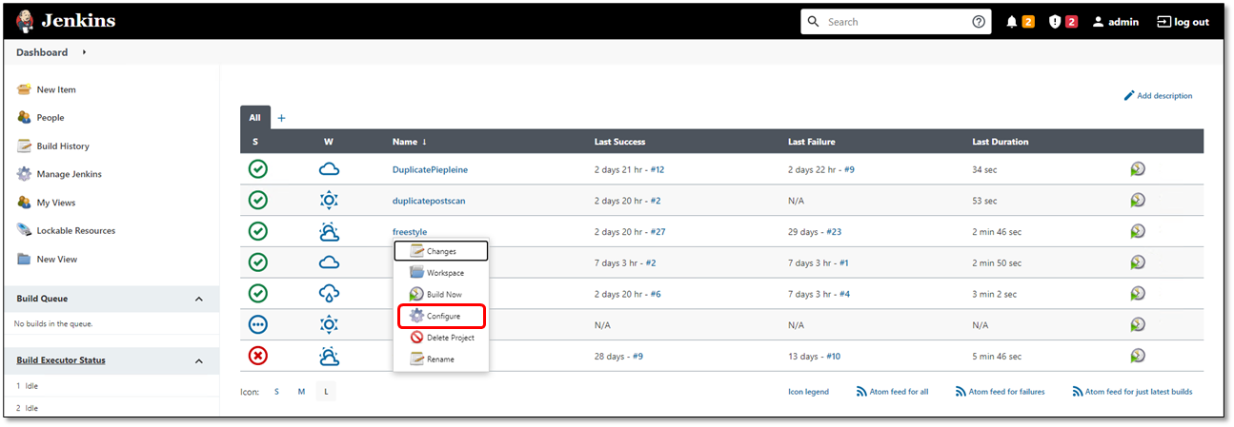Open the Manage Jenkins gear icon
Image resolution: width=1234 pixels, height=427 pixels.
(x=25, y=174)
